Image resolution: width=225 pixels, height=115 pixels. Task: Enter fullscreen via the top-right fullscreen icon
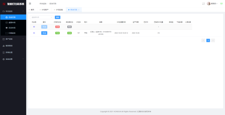click(x=204, y=4)
